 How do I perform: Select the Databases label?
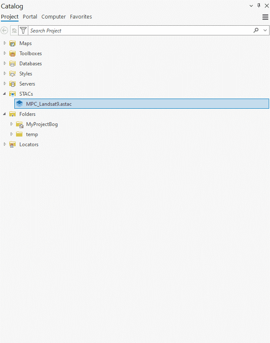click(x=30, y=64)
